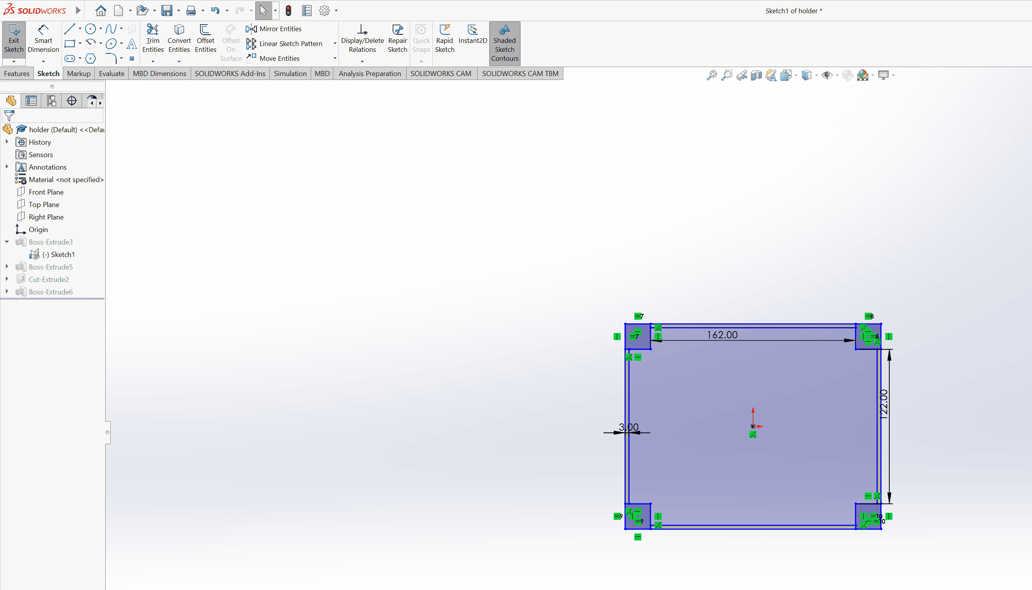Select the sketch Text tool
The height and width of the screenshot is (590, 1032).
[x=132, y=43]
